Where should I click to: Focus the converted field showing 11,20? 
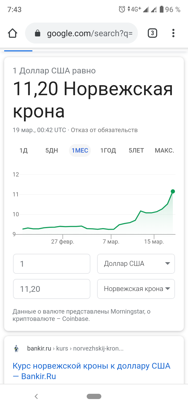(x=52, y=289)
